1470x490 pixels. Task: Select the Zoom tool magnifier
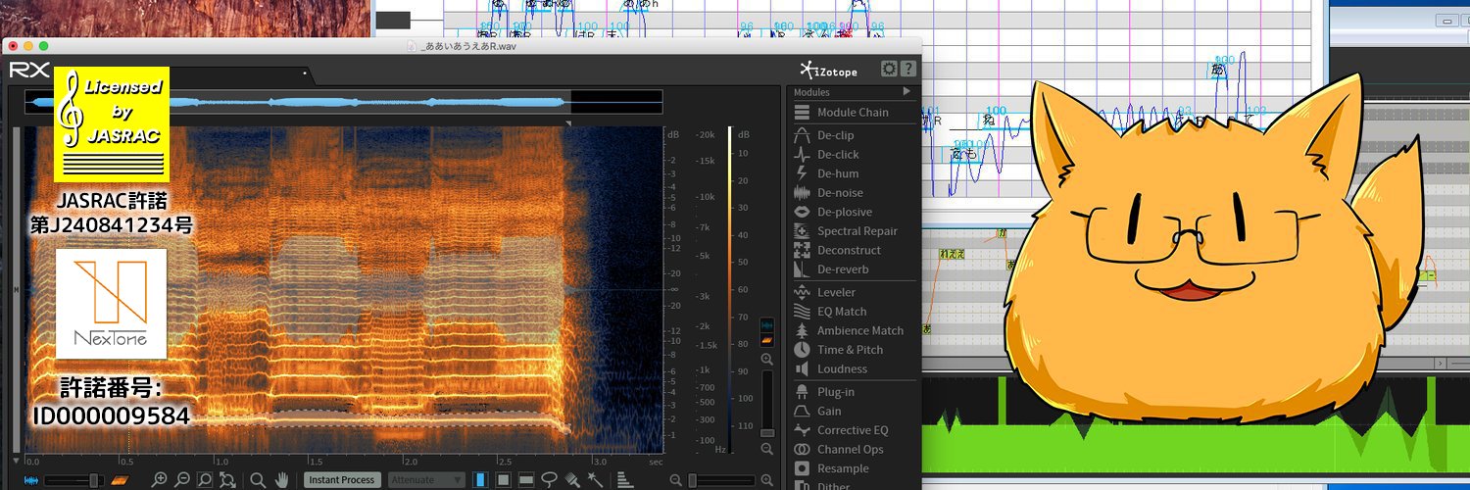pos(258,480)
